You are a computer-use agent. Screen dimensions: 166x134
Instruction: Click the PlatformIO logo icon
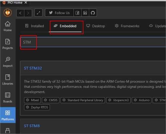[7, 13]
